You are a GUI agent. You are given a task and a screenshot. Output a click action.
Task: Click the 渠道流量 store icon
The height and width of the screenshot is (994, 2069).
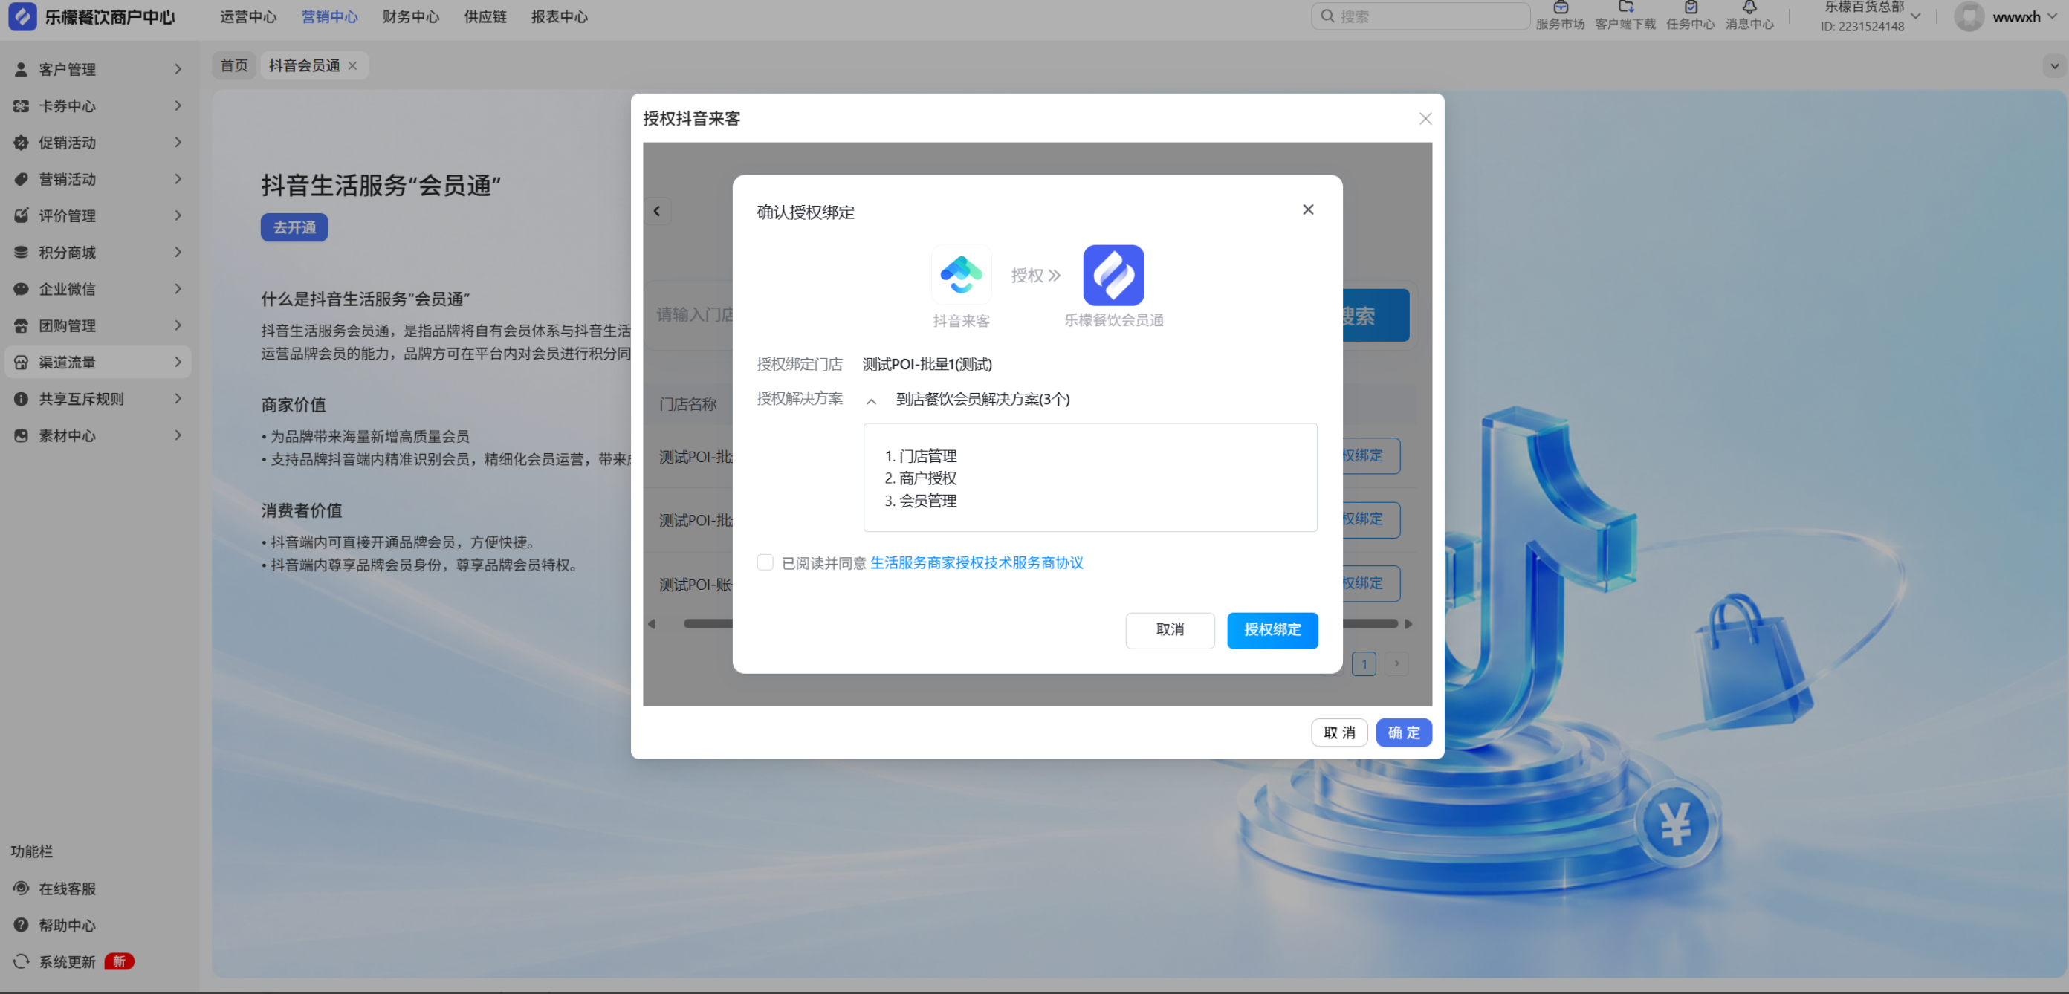22,362
